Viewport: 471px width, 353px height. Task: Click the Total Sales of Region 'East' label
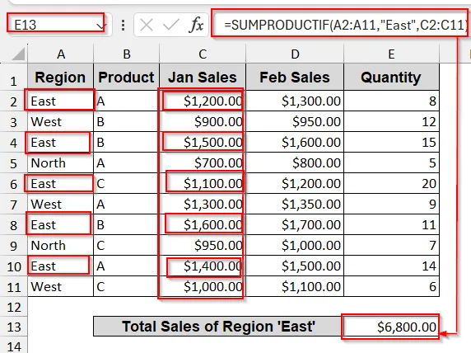click(218, 327)
